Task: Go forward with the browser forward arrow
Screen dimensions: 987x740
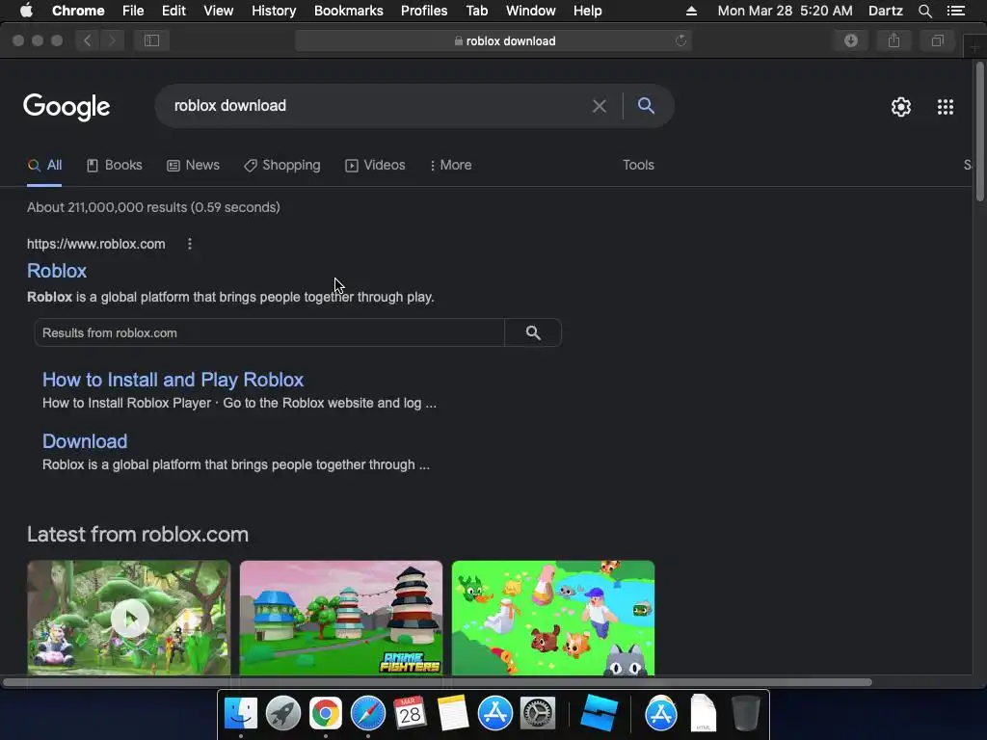Action: [112, 40]
